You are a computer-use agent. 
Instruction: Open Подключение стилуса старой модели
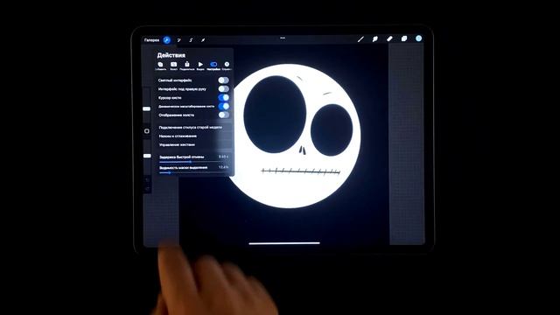tap(194, 127)
